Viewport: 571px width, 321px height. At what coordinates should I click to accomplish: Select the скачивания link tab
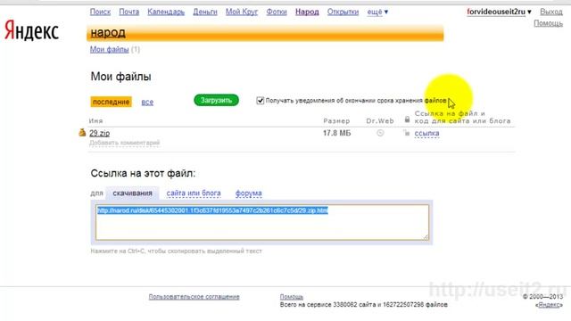click(132, 193)
